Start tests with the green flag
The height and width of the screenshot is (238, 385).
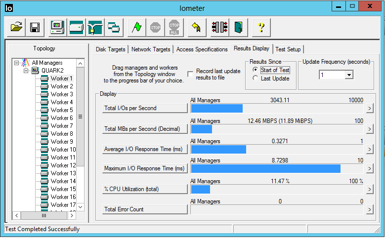[137, 27]
